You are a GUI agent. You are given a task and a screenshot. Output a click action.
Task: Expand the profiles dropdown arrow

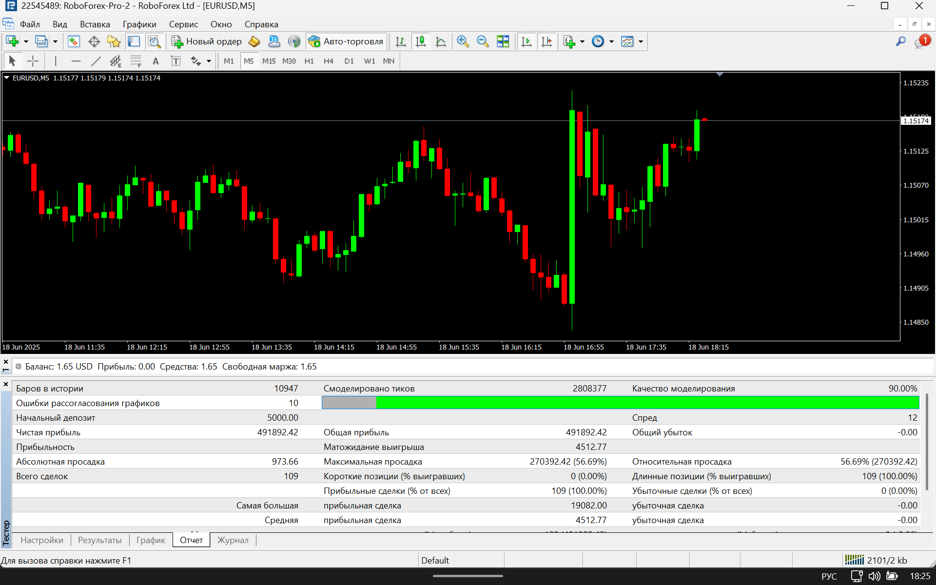point(55,41)
